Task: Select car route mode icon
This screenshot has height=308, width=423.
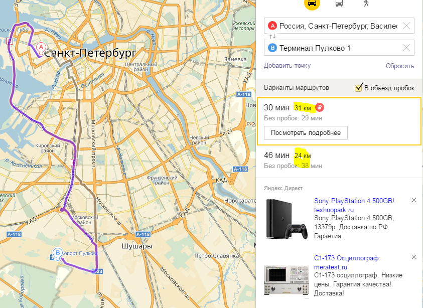Action: pos(312,3)
